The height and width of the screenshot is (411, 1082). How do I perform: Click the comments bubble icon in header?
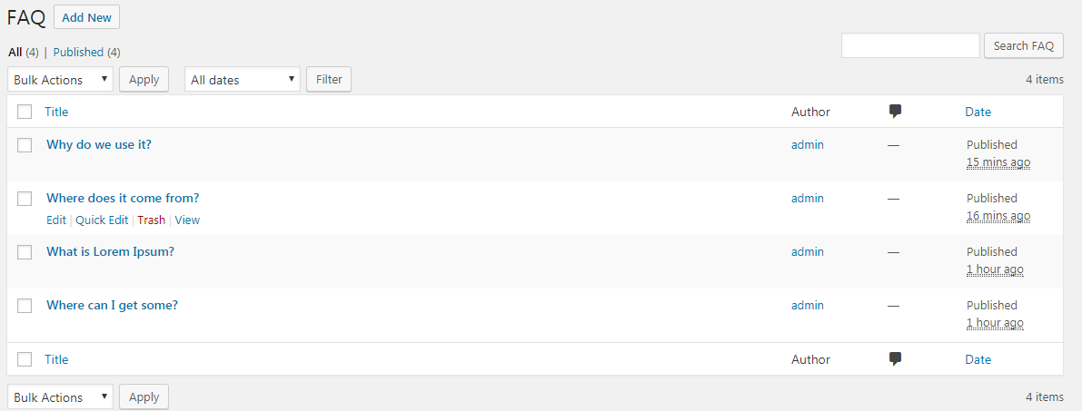pyautogui.click(x=896, y=111)
